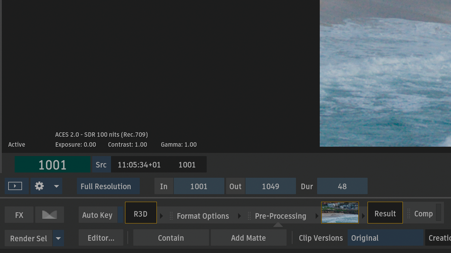Viewport: 451px width, 253px height.
Task: Click the beach clip thumbnail
Action: click(340, 213)
